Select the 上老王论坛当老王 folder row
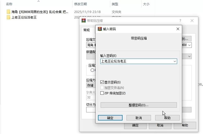 (24, 17)
